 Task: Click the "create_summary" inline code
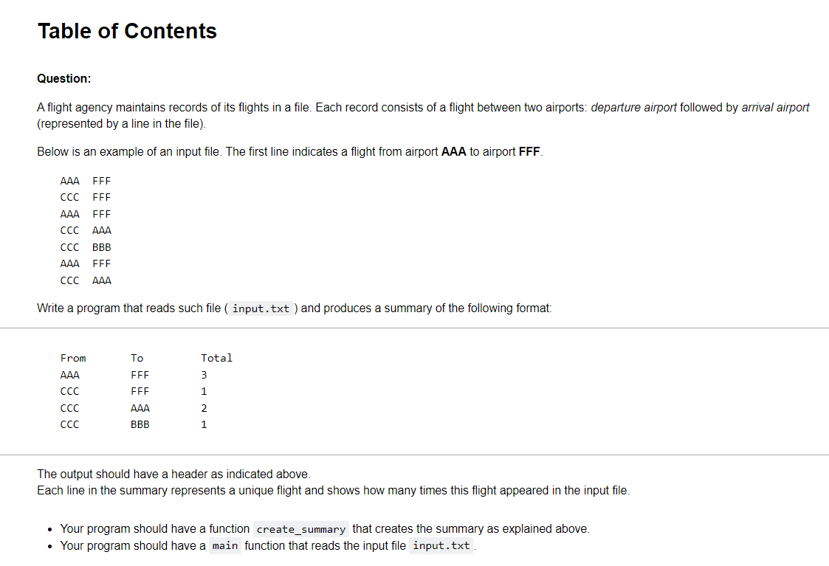[301, 529]
